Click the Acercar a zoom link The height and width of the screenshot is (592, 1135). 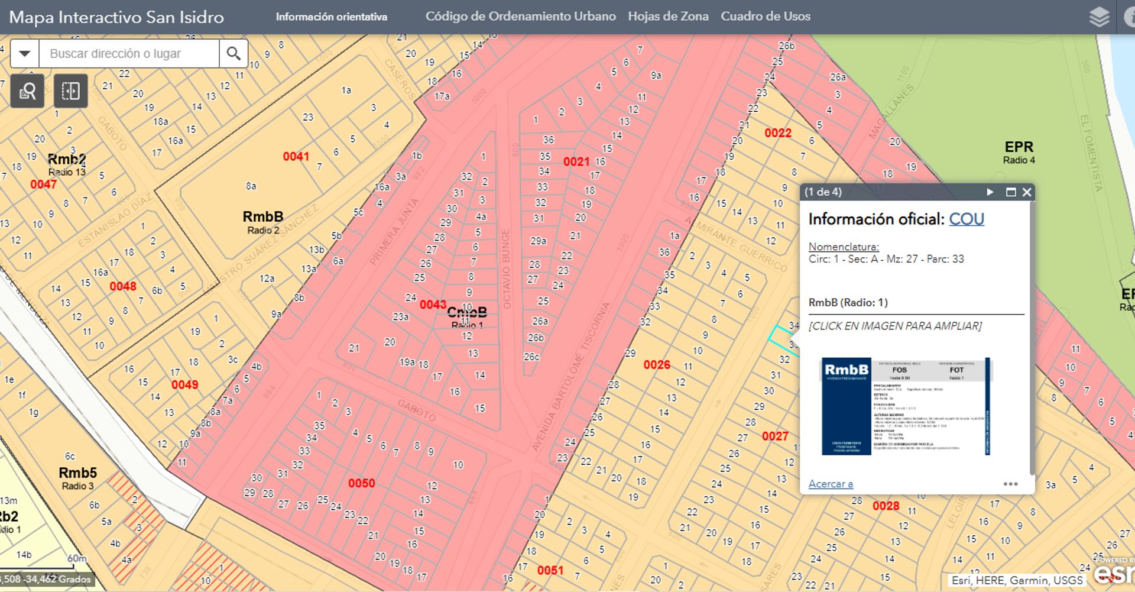click(830, 484)
